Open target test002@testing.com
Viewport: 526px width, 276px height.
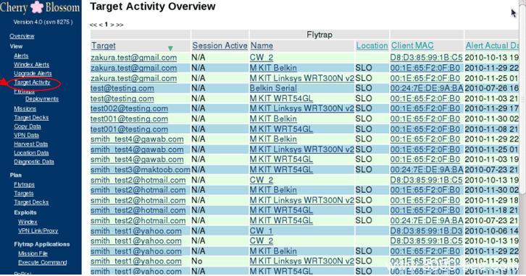pos(129,108)
